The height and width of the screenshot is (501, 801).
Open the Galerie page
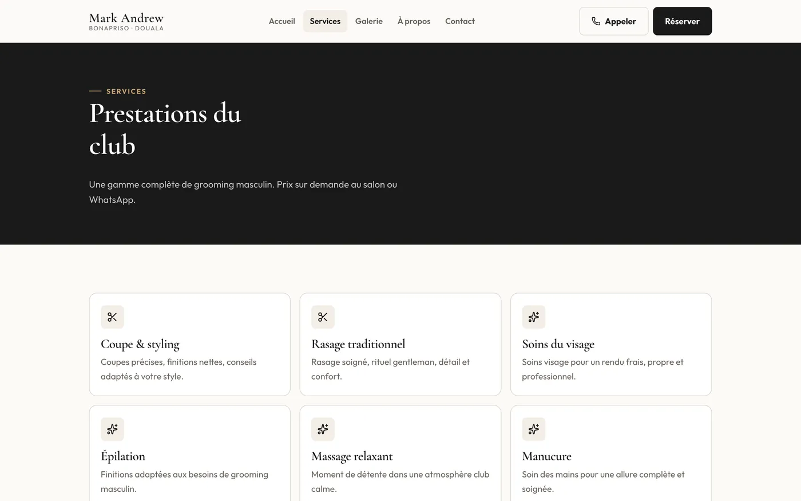coord(369,21)
